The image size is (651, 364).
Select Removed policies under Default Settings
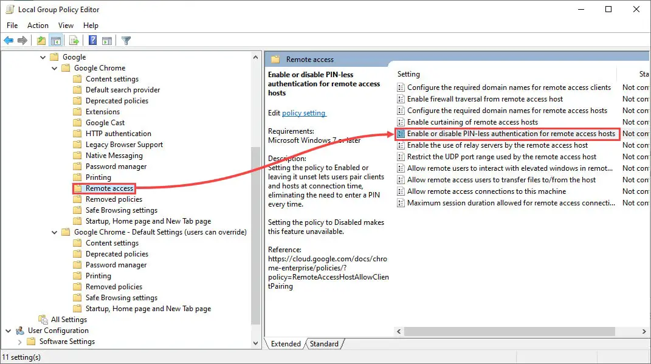point(114,286)
